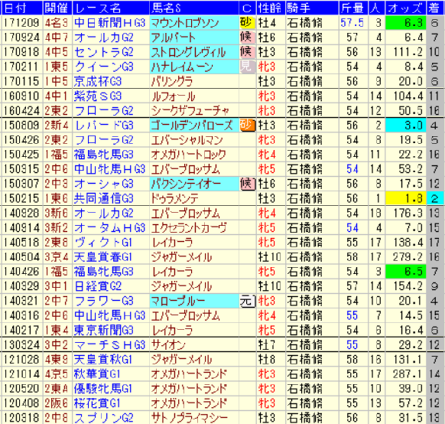Click the 騎手 column header
Screen dimensions: 445x424
click(312, 8)
